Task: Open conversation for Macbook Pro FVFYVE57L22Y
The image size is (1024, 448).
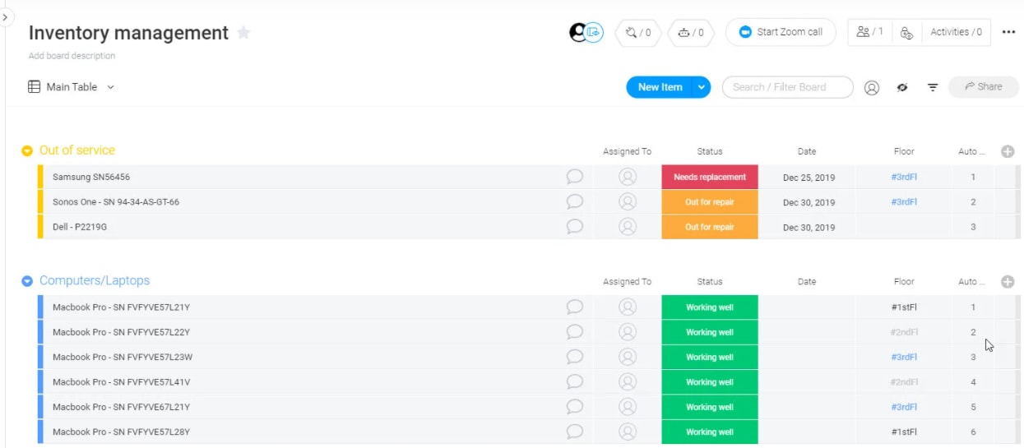Action: tap(575, 332)
